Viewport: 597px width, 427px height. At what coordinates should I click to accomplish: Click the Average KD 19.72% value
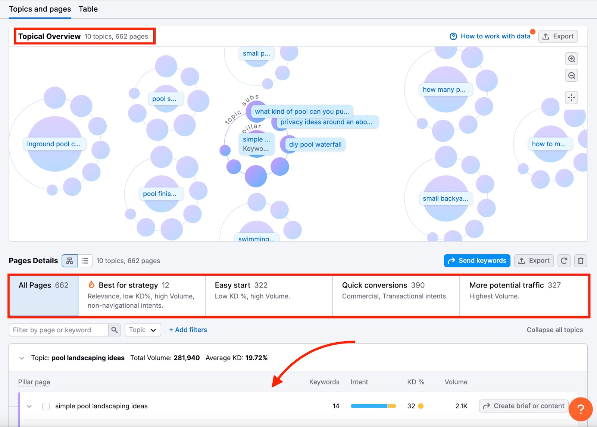point(256,358)
